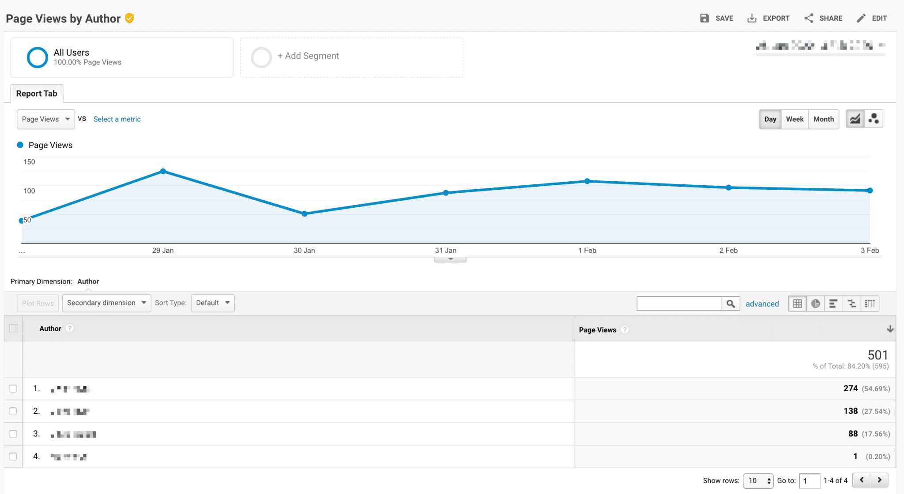Expand the timeline slider below the chart
This screenshot has height=494, width=904.
(450, 258)
